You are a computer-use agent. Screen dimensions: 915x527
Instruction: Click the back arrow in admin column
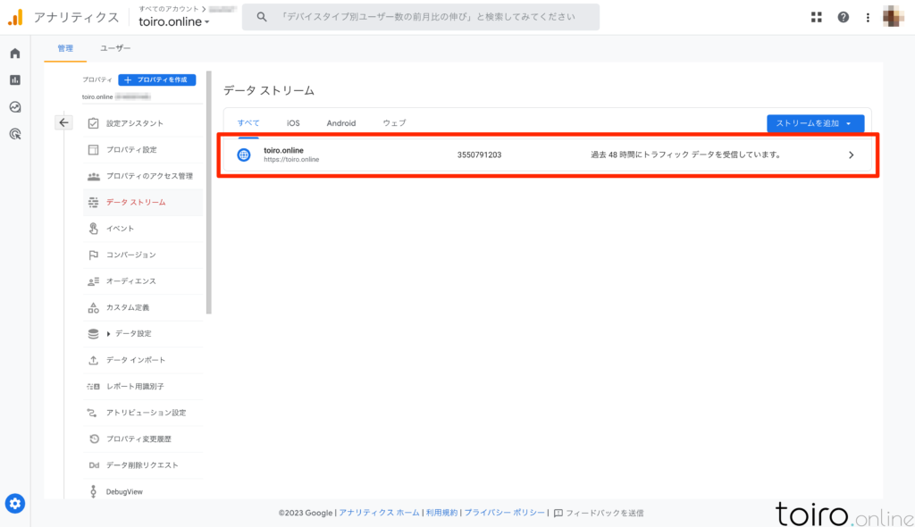point(63,122)
